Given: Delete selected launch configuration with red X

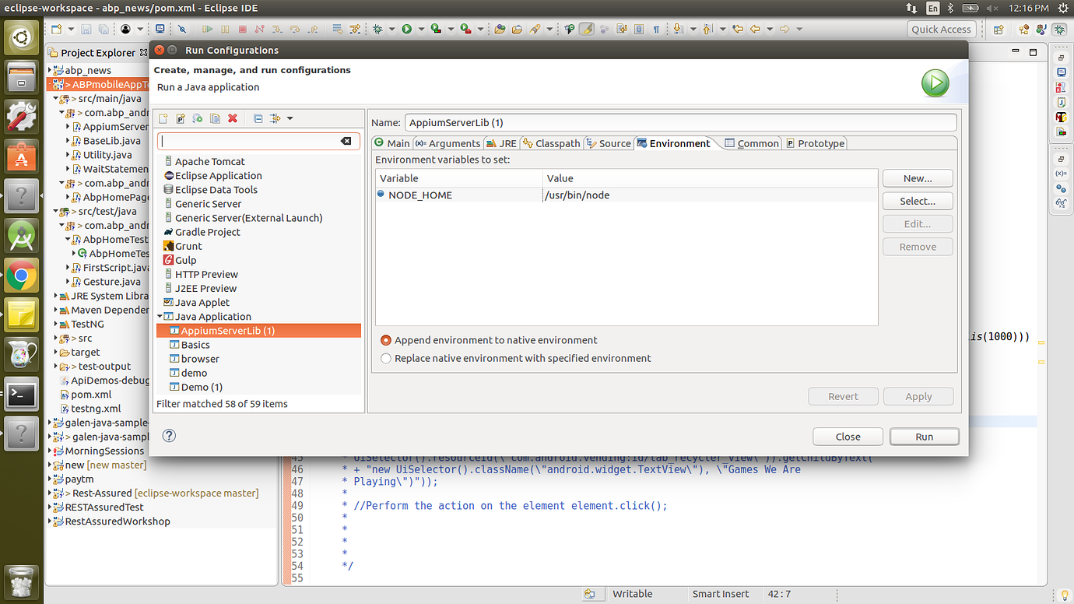Looking at the screenshot, I should click(233, 118).
